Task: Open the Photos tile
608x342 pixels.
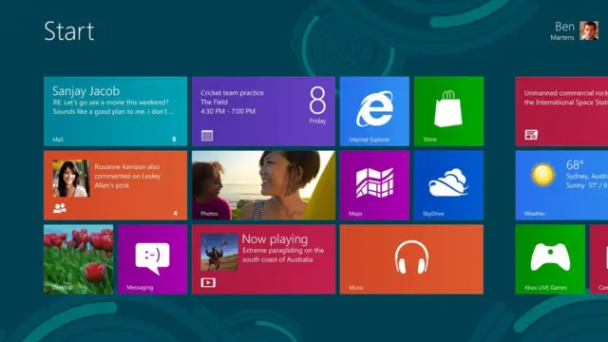Action: (263, 185)
